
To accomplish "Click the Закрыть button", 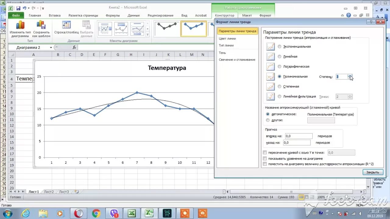I will tap(373, 172).
